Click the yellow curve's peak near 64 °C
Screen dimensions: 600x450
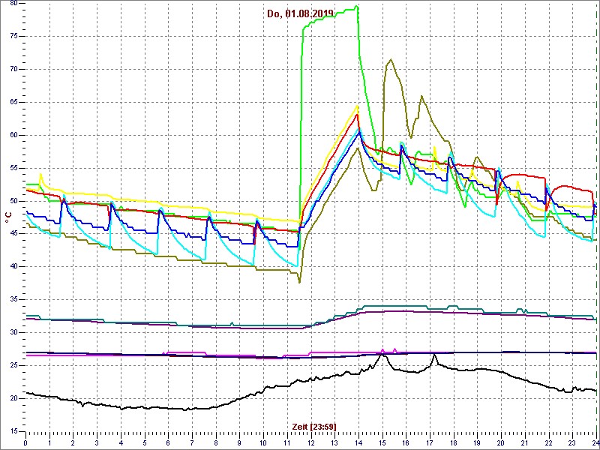358,106
